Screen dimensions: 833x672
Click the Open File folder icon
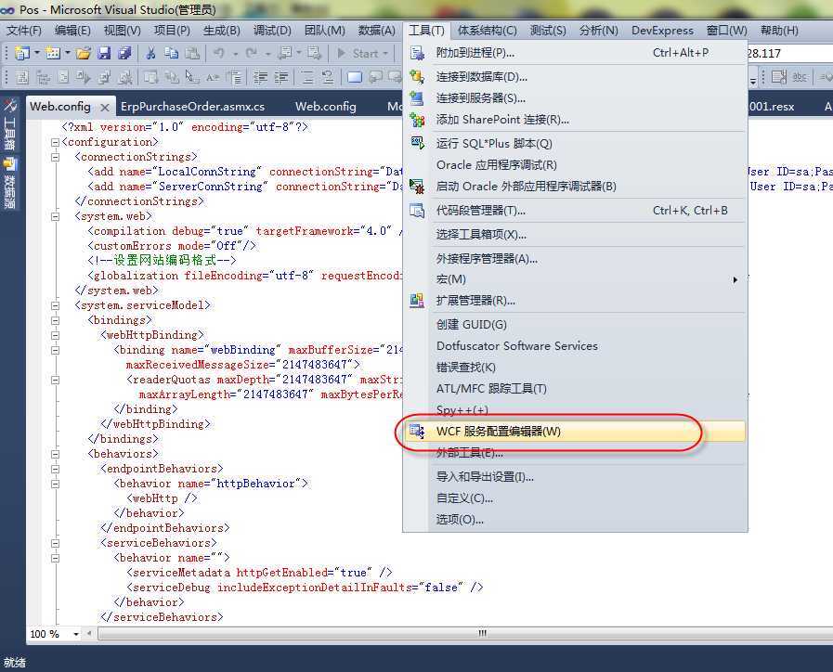pos(84,53)
